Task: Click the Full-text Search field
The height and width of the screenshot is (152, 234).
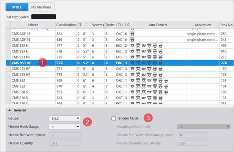Action: click(x=43, y=17)
